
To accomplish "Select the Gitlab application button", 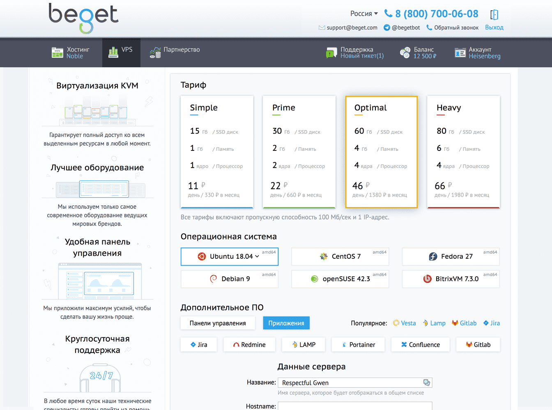I will click(478, 345).
